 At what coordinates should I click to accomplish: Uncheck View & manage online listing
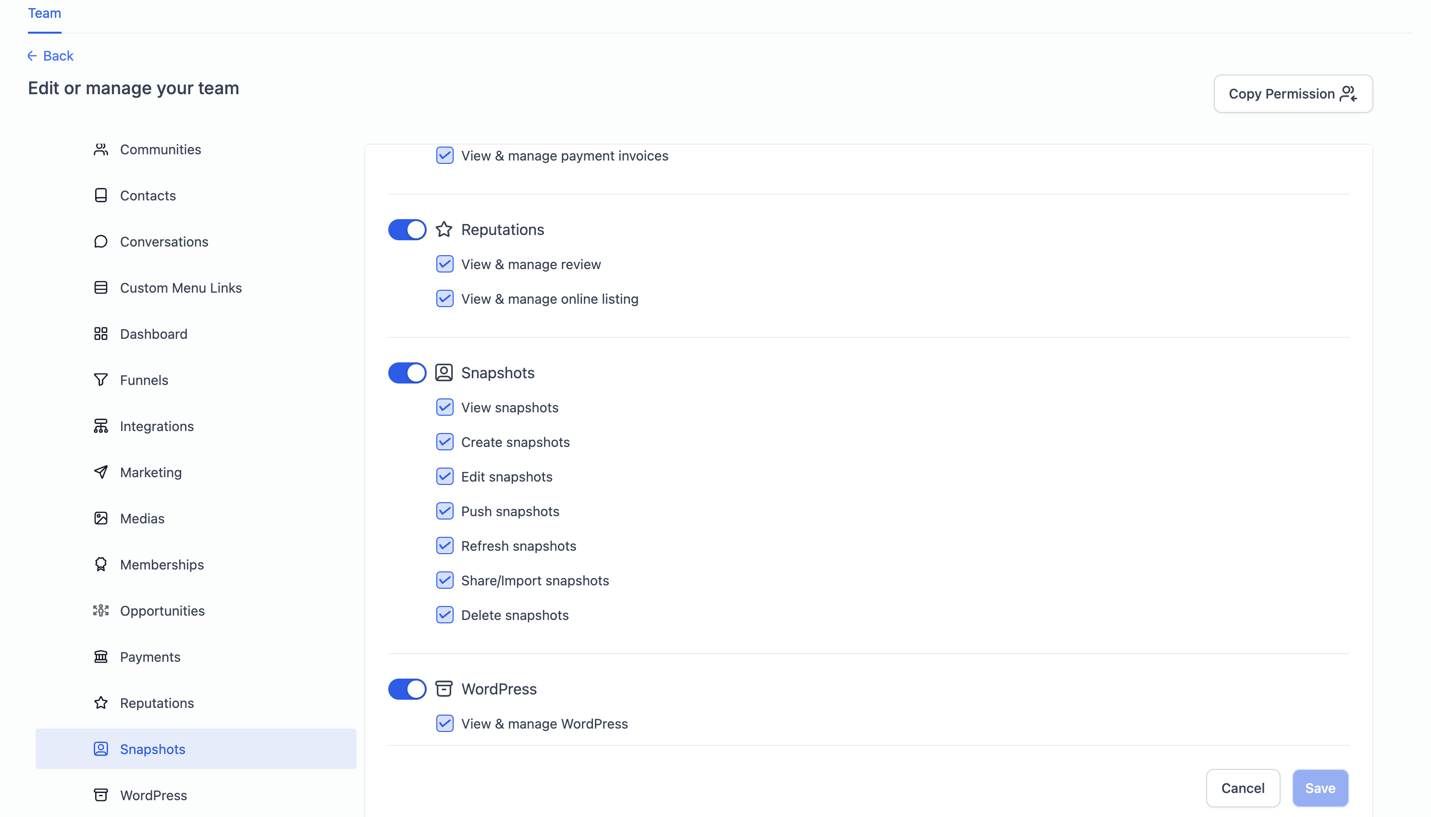tap(444, 298)
